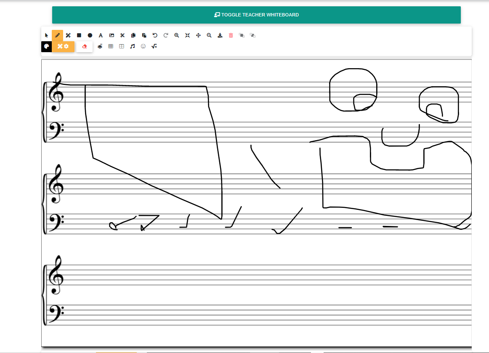489x353 pixels.
Task: Undo the last whiteboard action
Action: pos(155,35)
